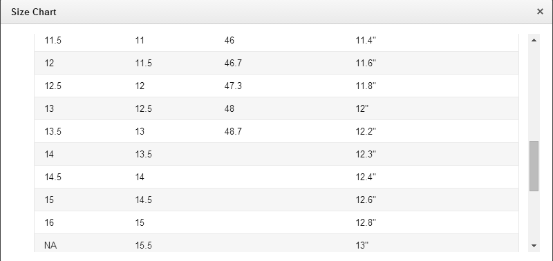Click the 48 EU size cell
This screenshot has width=553, height=261.
point(229,108)
